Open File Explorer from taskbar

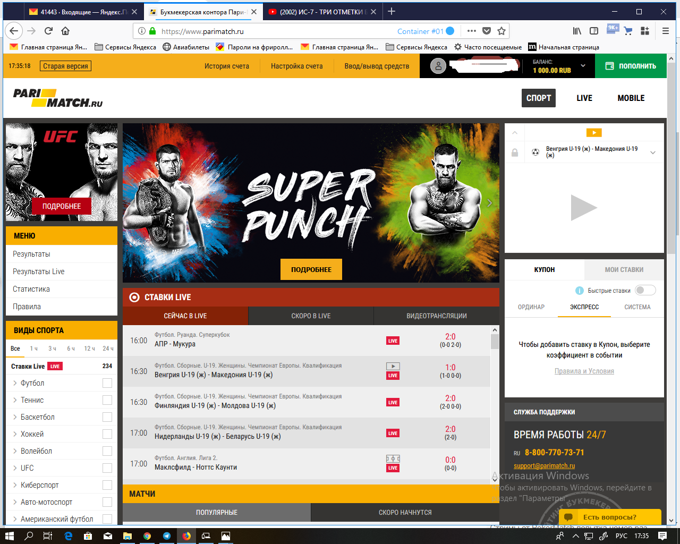pos(127,536)
